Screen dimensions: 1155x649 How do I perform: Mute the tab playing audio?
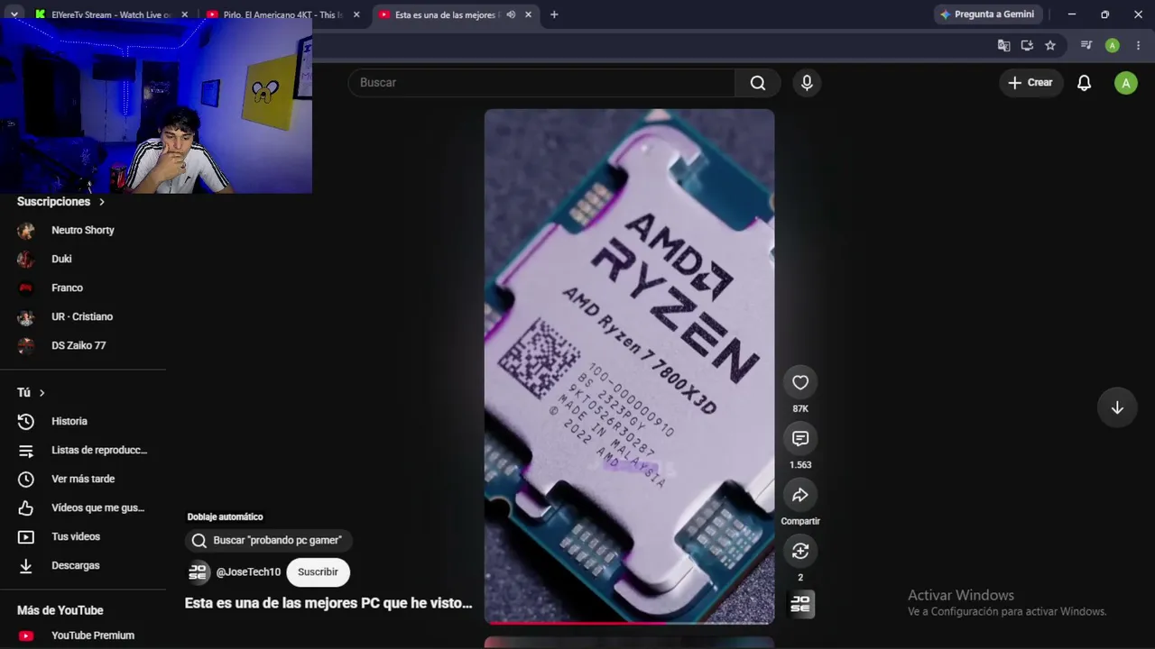(511, 14)
